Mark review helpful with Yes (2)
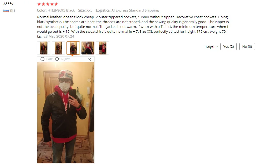 coord(228,47)
